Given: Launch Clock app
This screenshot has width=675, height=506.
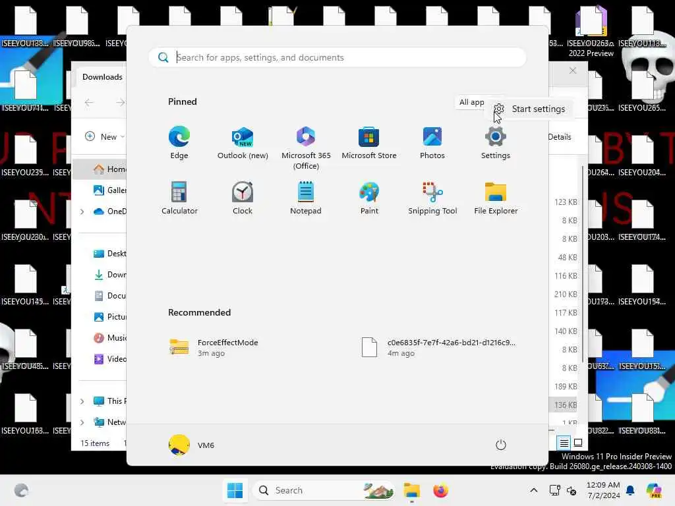Looking at the screenshot, I should 243,198.
